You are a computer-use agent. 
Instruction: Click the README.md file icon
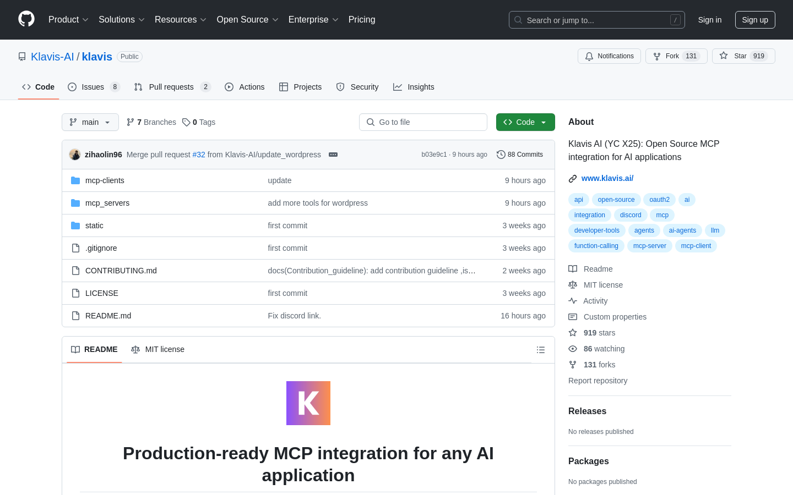coord(75,316)
